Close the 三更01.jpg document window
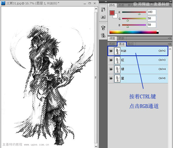Viewport: 173px width, 148px height. pyautogui.click(x=95, y=3)
